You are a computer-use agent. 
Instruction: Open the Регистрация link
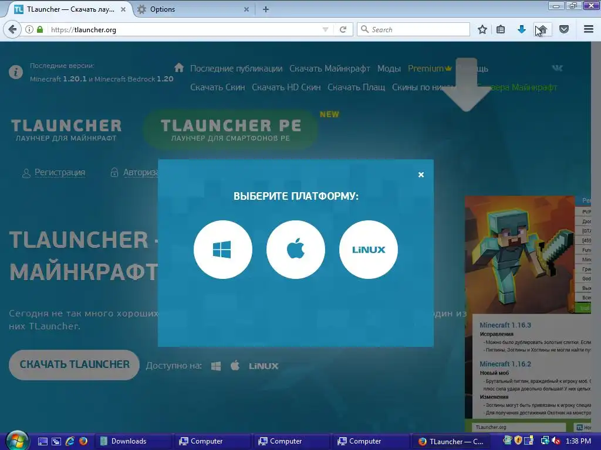click(x=60, y=172)
